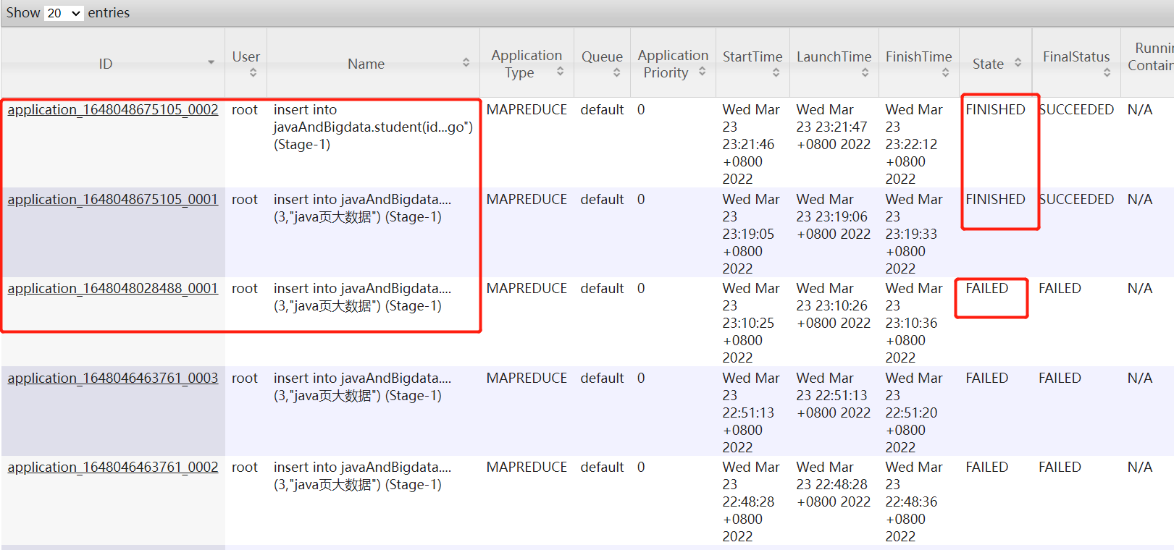Click the ID column header text
This screenshot has height=550, width=1174.
tap(106, 64)
